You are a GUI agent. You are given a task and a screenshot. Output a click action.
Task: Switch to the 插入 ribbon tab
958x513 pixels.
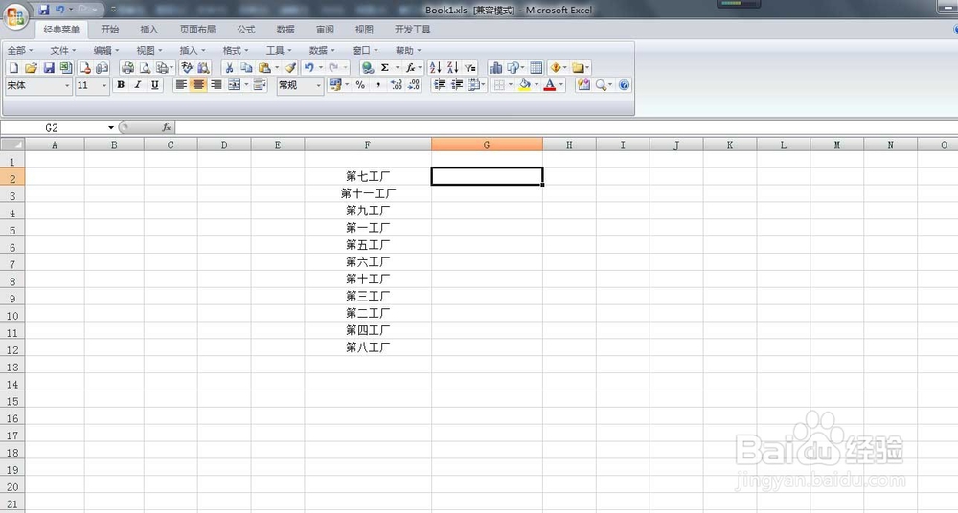coord(149,30)
